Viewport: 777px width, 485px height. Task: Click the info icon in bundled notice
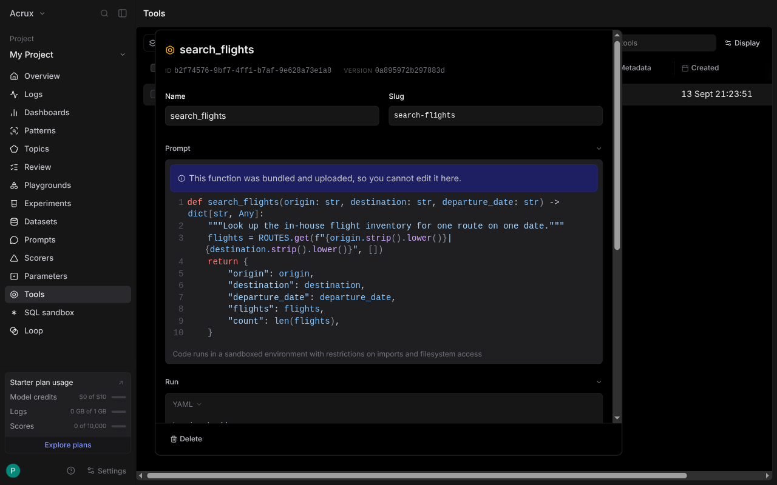click(x=182, y=179)
